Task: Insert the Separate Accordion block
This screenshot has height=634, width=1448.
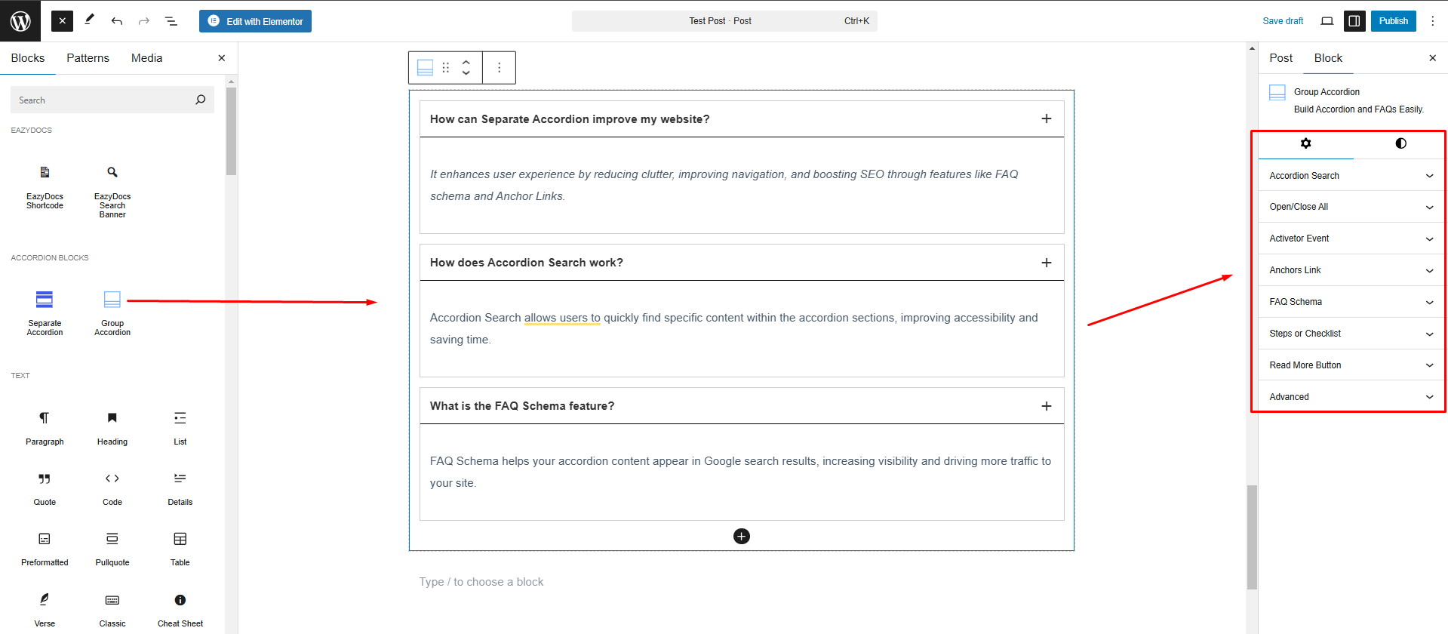Action: pos(45,311)
